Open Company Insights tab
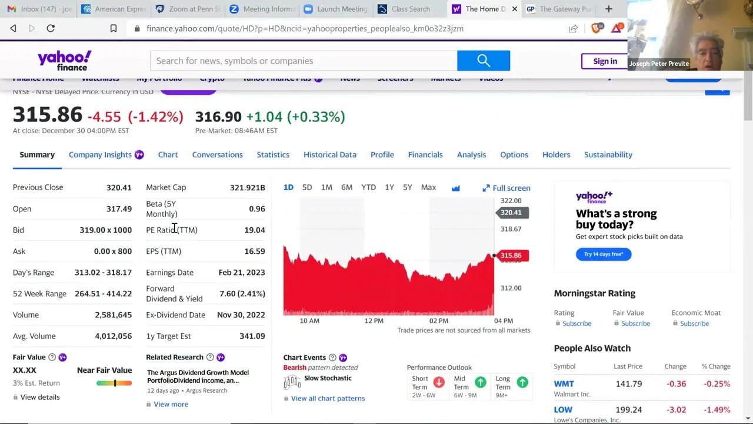Image resolution: width=753 pixels, height=424 pixels. tap(100, 155)
